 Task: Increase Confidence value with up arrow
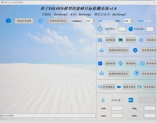[94, 20]
